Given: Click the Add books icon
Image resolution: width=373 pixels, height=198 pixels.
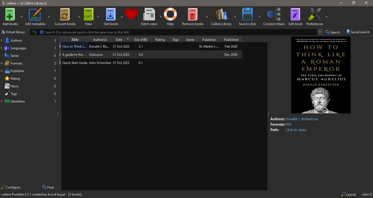Looking at the screenshot, I should pos(10,14).
